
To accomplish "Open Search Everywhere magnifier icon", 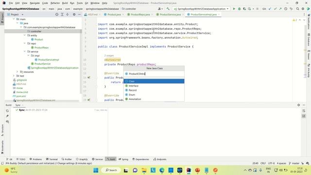I will pyautogui.click(x=298, y=9).
